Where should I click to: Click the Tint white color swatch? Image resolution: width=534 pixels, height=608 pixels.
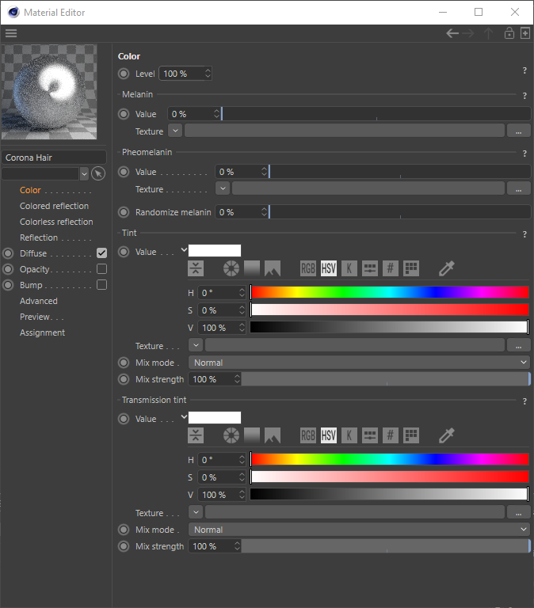click(215, 250)
